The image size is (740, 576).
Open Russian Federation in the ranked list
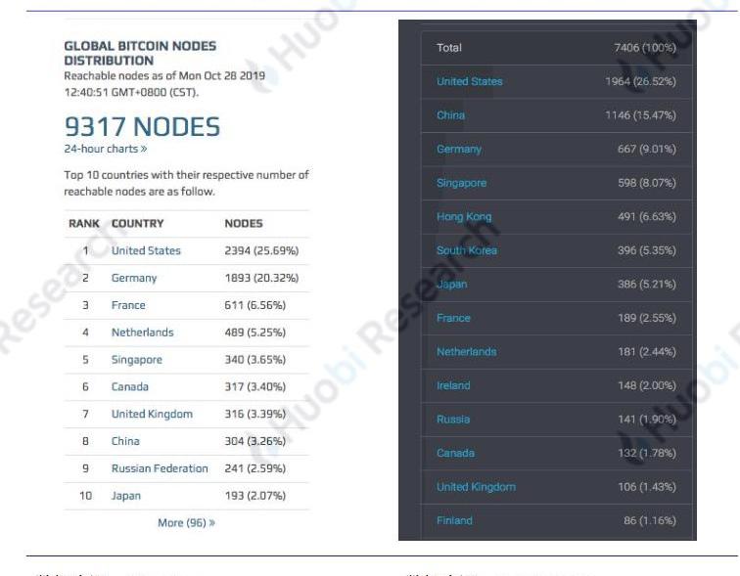click(x=160, y=468)
